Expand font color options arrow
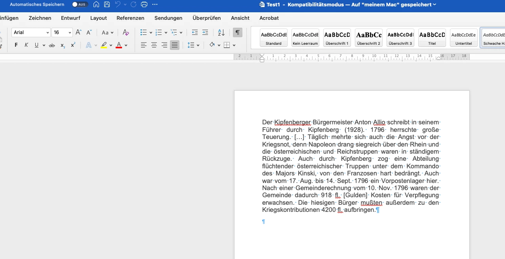 [126, 46]
